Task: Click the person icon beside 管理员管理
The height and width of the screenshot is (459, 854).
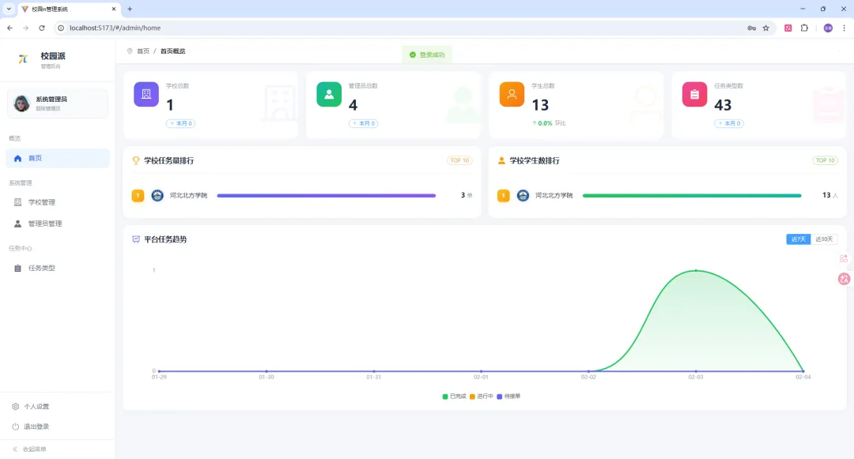Action: coord(17,224)
